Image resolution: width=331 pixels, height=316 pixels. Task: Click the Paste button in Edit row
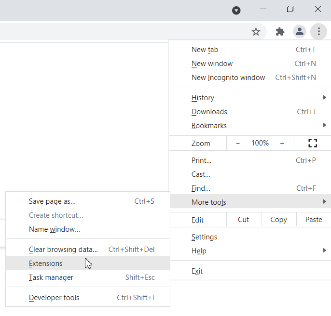click(x=314, y=220)
